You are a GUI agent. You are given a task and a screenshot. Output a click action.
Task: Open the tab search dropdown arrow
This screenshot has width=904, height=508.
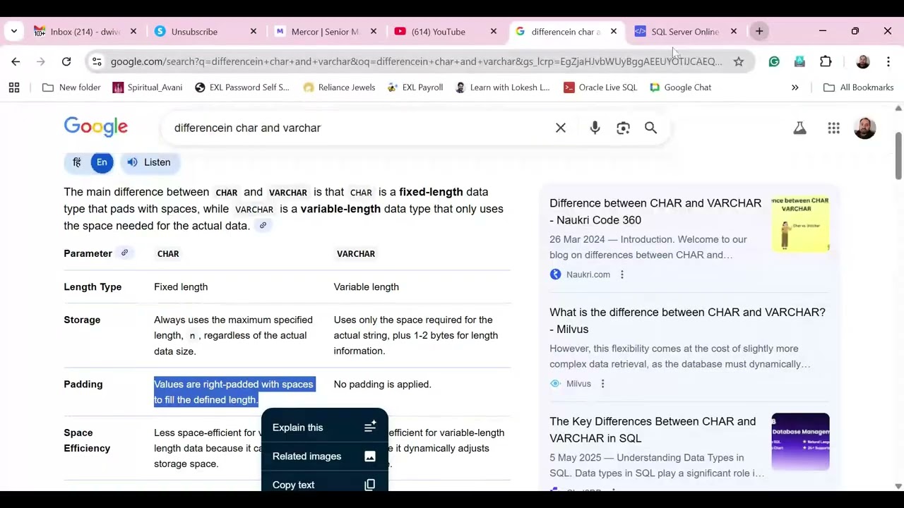(14, 31)
